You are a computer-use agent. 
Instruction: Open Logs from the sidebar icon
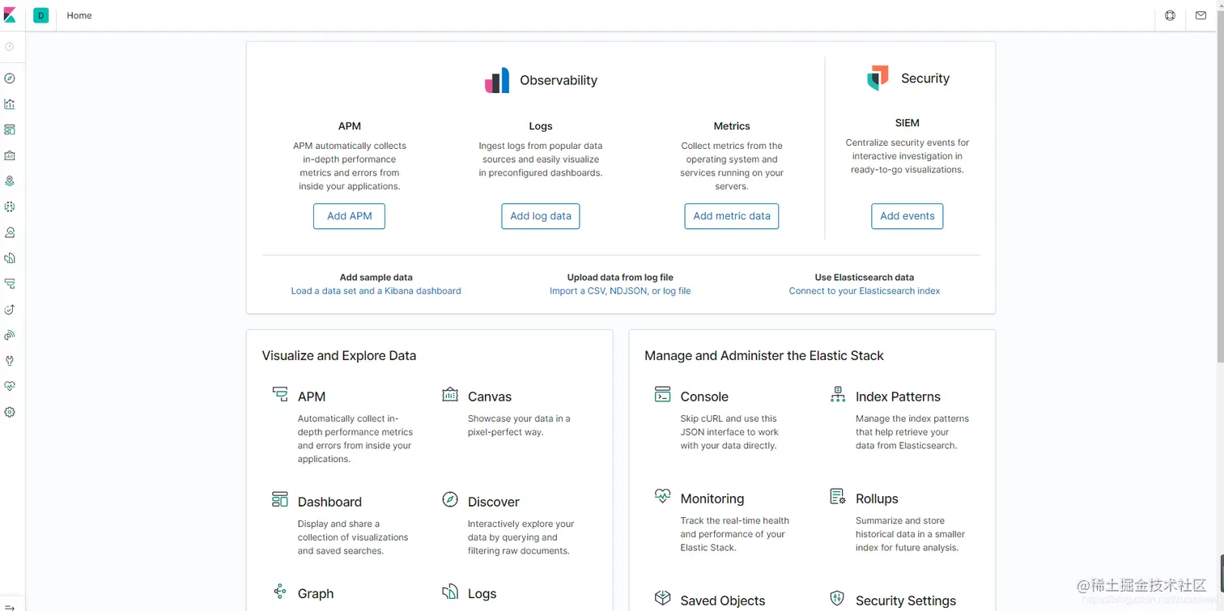pyautogui.click(x=10, y=258)
